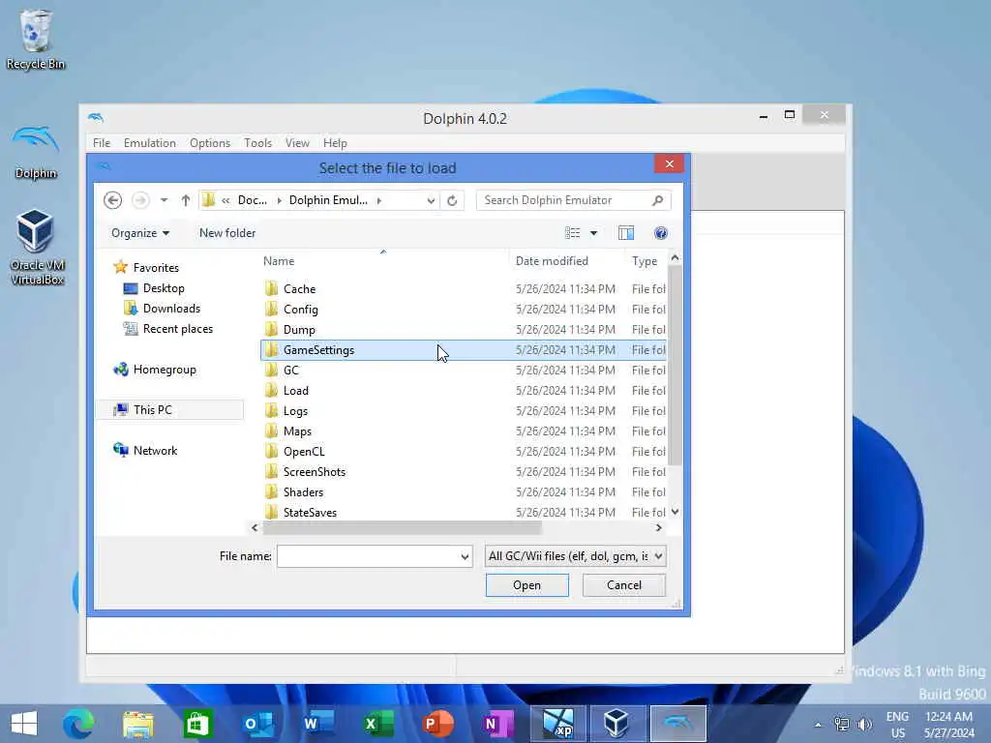Click the horizontal scrollbar right arrow
Viewport: 991px width, 743px height.
658,527
